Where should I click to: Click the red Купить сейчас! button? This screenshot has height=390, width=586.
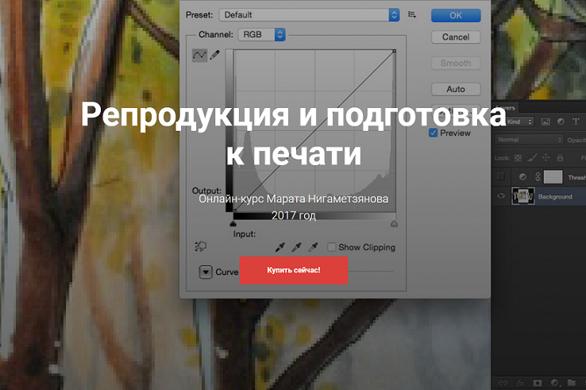pyautogui.click(x=294, y=270)
